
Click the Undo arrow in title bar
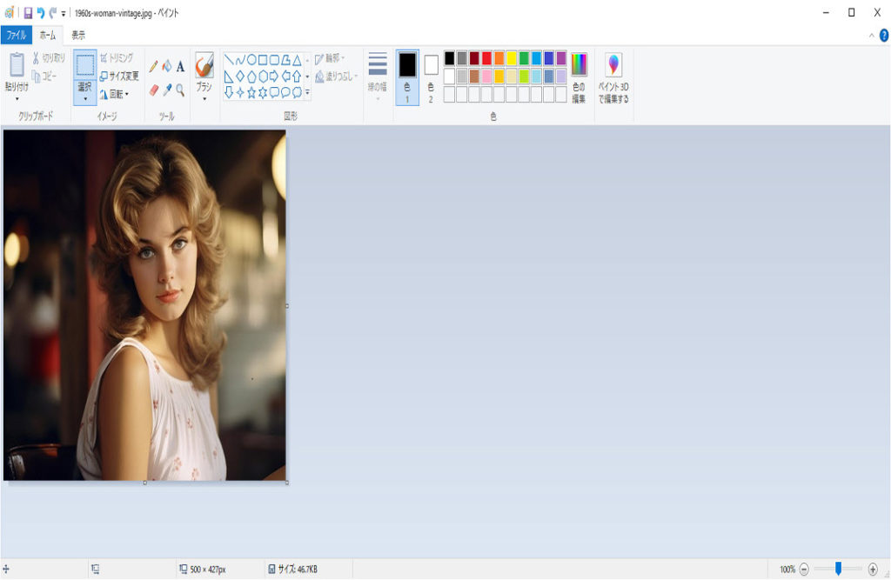click(x=40, y=13)
